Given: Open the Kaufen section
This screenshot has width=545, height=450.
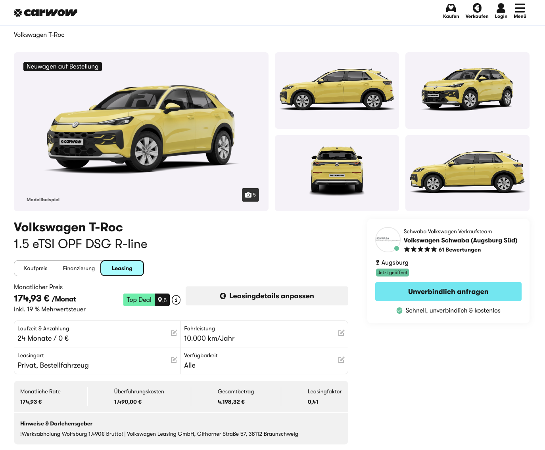Looking at the screenshot, I should click(451, 11).
